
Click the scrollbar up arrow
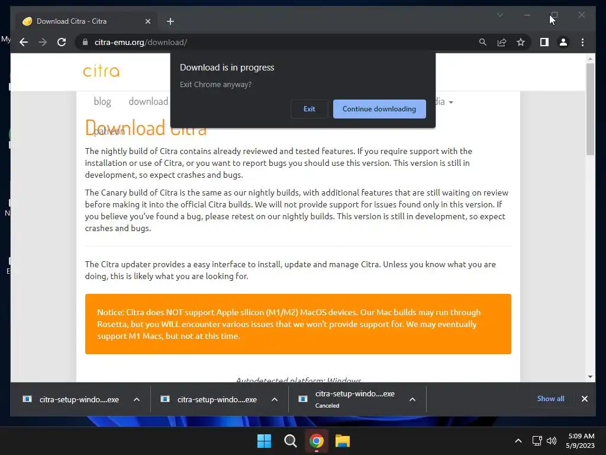coord(590,59)
